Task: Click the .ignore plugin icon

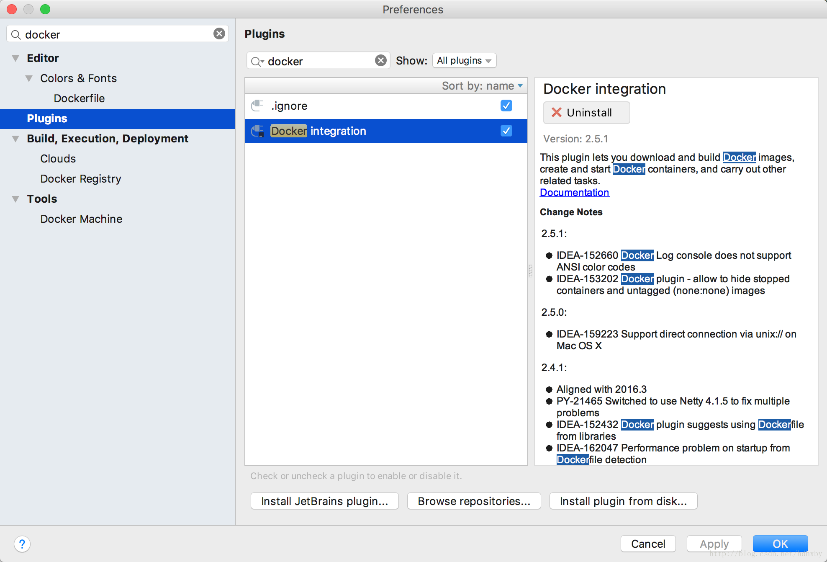Action: click(257, 106)
